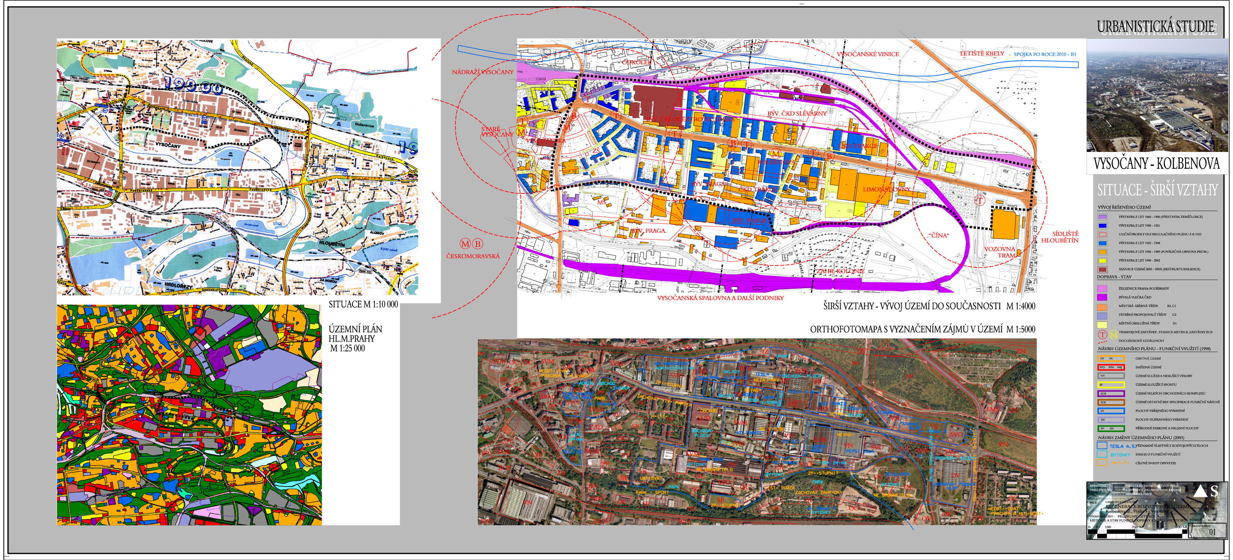Image resolution: width=1233 pixels, height=560 pixels.
Task: Select the lavender DV transport facilities box
Action: pyautogui.click(x=1111, y=420)
